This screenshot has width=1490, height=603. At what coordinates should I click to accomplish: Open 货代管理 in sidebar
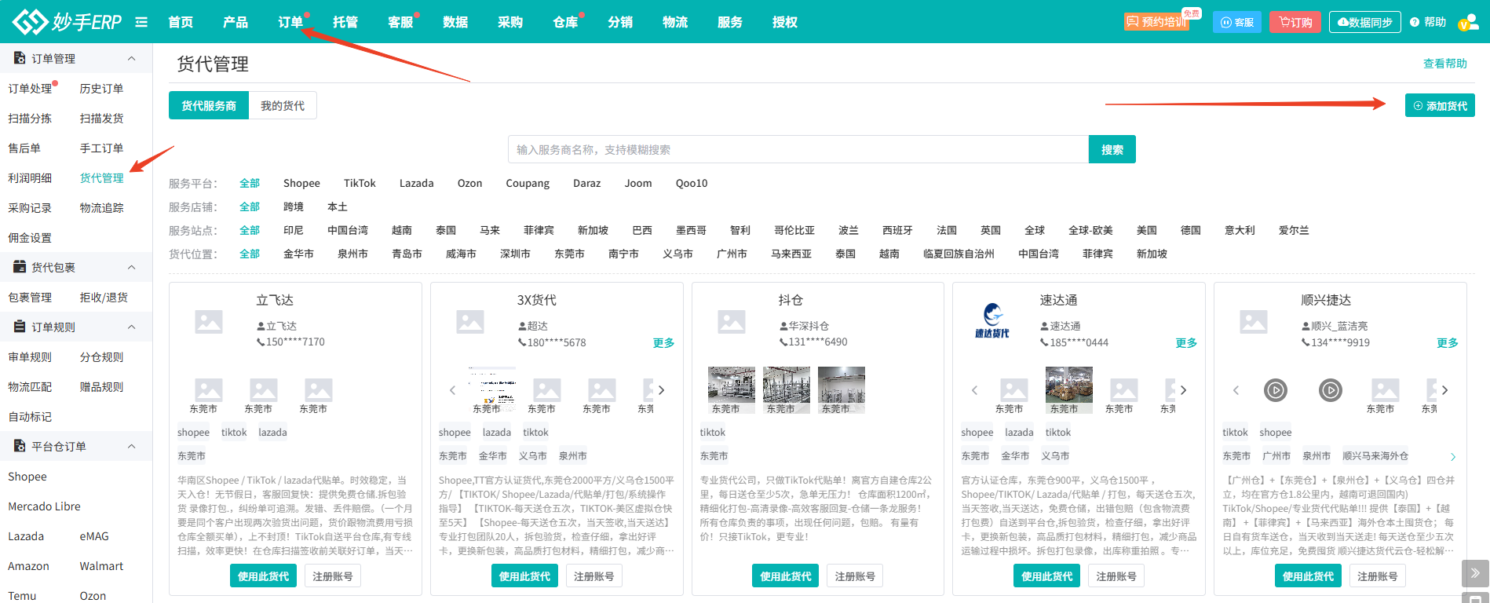click(x=101, y=177)
